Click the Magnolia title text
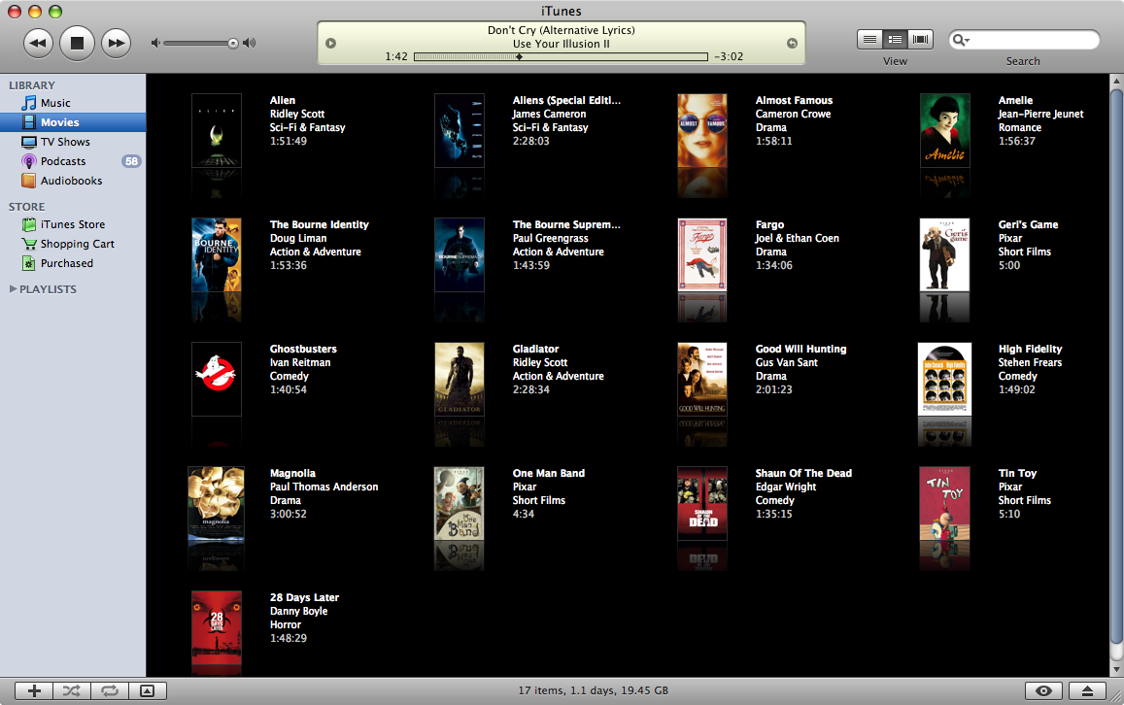The image size is (1124, 705). point(292,473)
